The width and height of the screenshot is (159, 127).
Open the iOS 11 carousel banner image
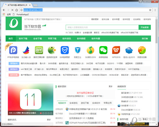pos(30,99)
